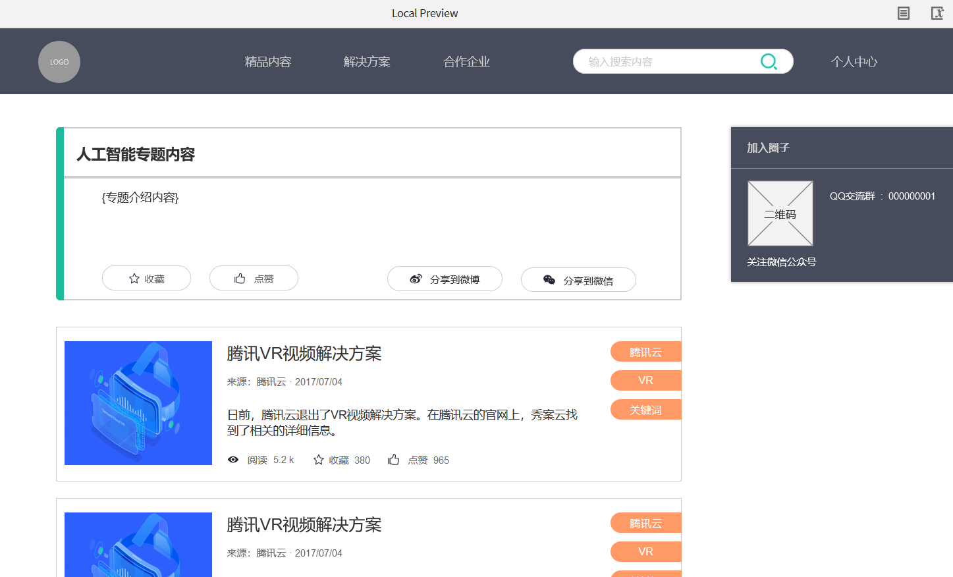Open second 腾讯VR视频解决方案 article title
This screenshot has width=953, height=577.
304,525
